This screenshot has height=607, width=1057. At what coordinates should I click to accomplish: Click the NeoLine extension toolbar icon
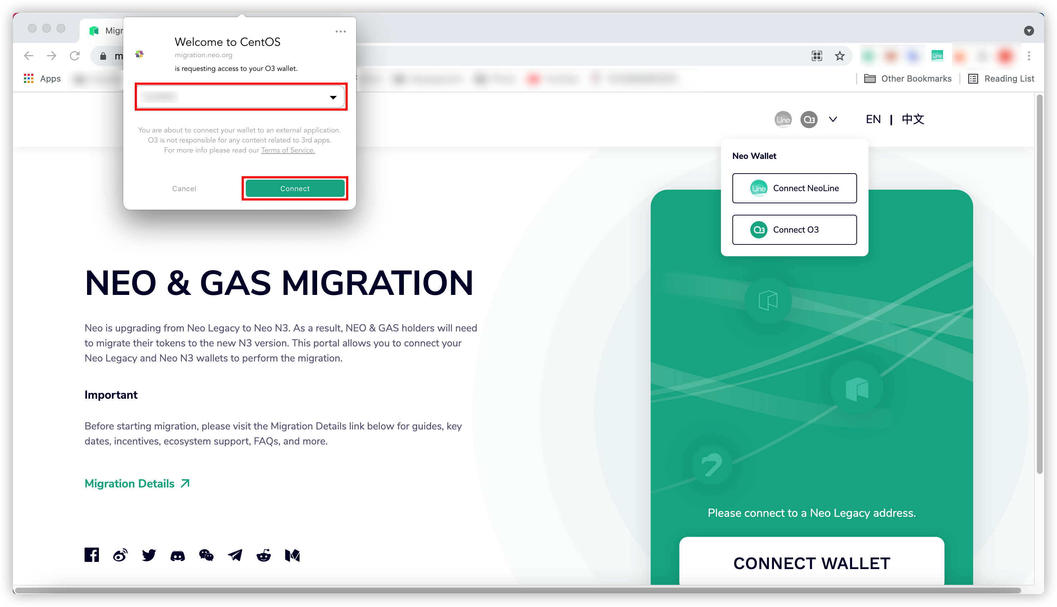click(937, 55)
